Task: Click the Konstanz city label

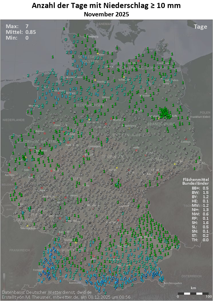Action: (75, 283)
